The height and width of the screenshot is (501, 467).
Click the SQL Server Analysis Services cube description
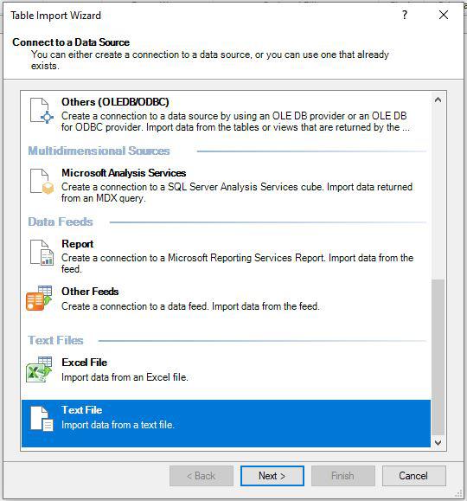(237, 192)
